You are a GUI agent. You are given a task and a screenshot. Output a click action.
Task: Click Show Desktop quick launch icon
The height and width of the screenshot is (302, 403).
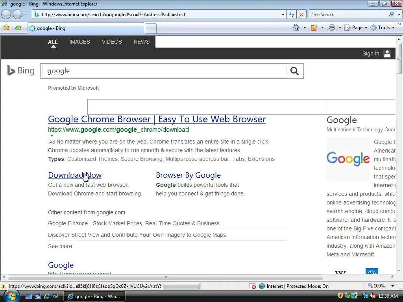28,296
